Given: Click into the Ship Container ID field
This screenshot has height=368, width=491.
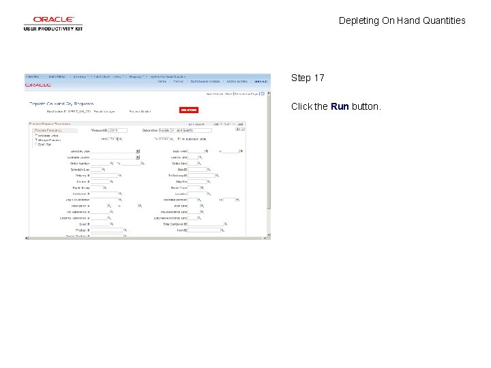Looking at the screenshot, I should (x=205, y=224).
